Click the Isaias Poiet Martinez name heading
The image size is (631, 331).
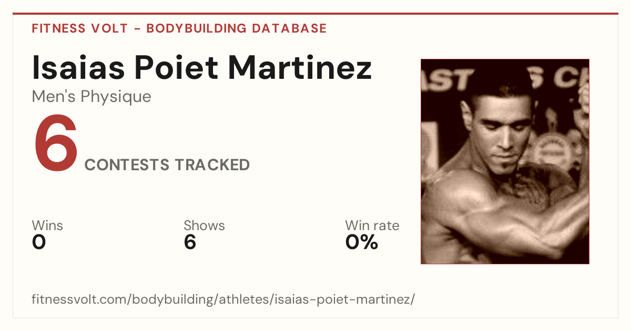click(202, 67)
